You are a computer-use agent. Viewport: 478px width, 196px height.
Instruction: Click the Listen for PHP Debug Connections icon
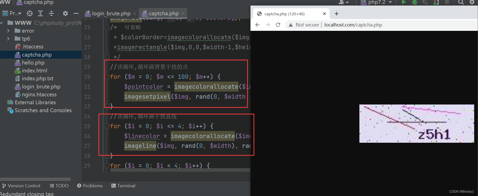click(x=436, y=2)
